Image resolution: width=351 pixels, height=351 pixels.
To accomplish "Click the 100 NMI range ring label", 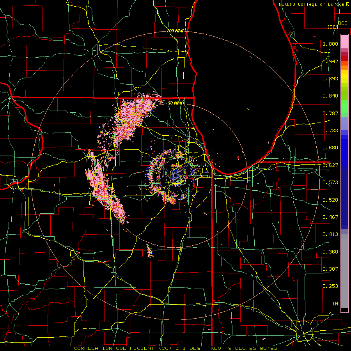I will (x=175, y=31).
